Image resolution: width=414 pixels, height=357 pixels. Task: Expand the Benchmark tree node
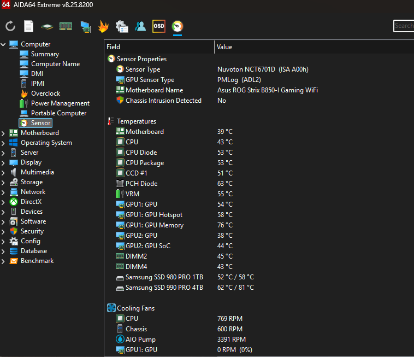(x=4, y=261)
